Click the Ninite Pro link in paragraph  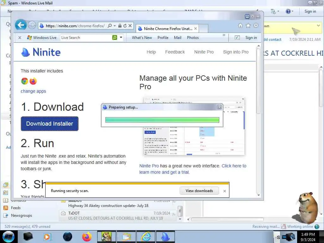[149, 166]
